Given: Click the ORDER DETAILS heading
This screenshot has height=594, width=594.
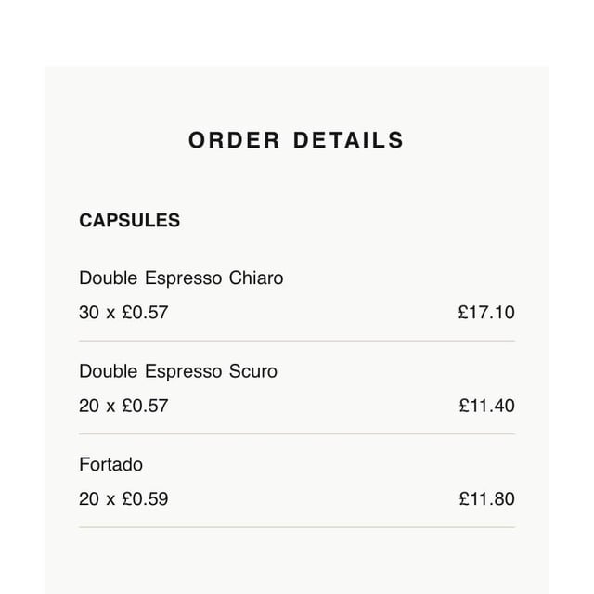Looking at the screenshot, I should tap(296, 140).
